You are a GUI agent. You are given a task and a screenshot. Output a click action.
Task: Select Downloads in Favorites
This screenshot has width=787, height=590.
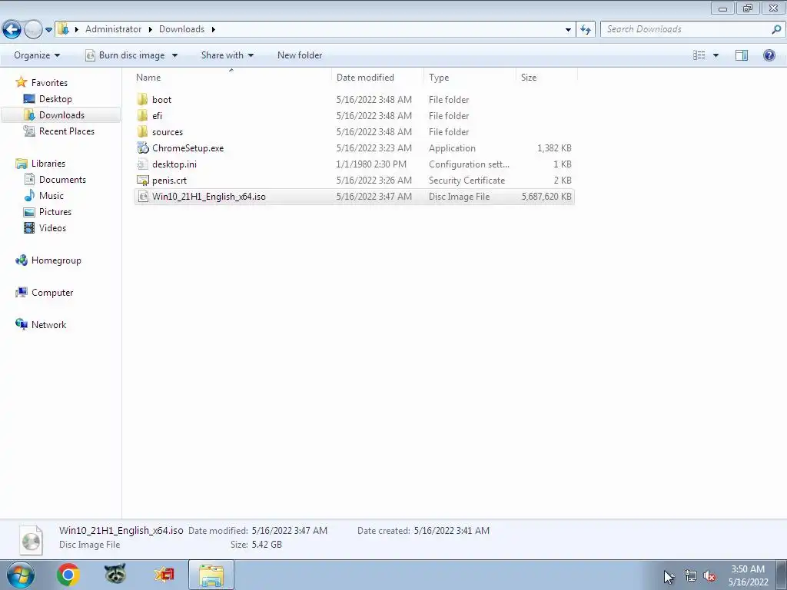pos(61,115)
